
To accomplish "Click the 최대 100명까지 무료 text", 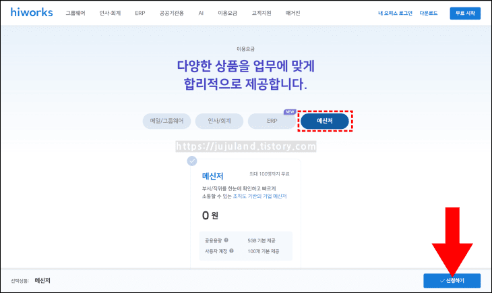I will 269,174.
